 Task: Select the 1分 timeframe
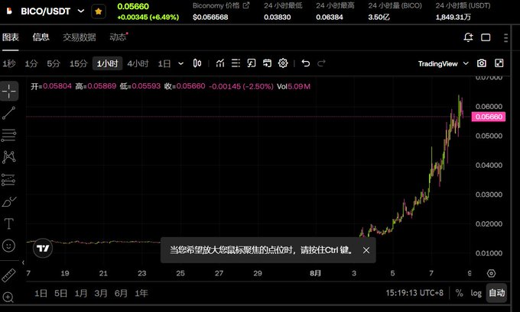click(x=31, y=63)
